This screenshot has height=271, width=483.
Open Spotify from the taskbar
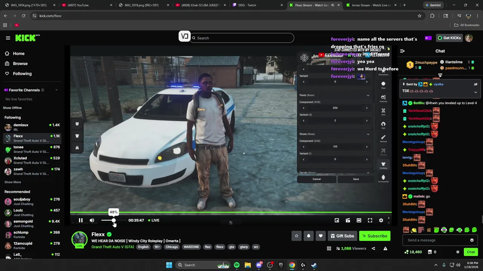237,265
